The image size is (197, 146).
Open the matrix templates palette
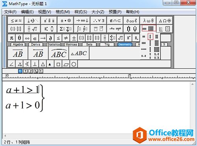pyautogui.click(x=148, y=28)
